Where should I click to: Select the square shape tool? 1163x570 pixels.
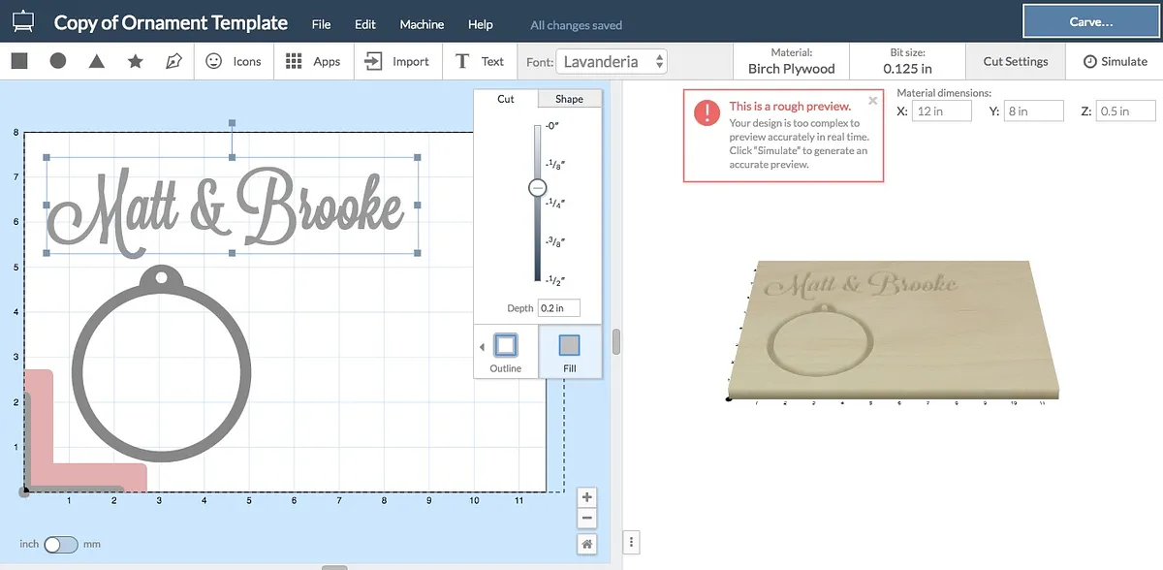pyautogui.click(x=19, y=61)
